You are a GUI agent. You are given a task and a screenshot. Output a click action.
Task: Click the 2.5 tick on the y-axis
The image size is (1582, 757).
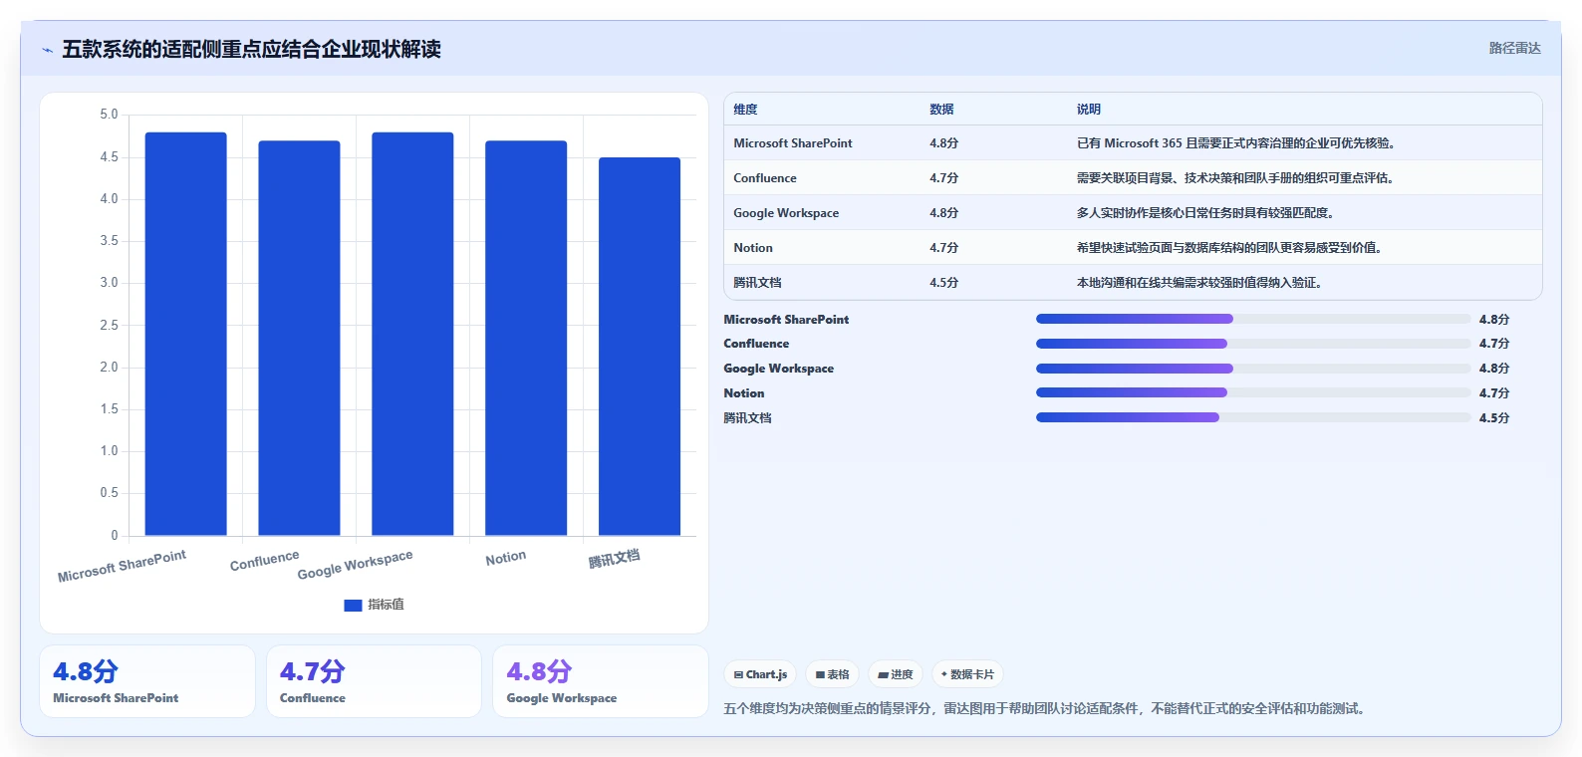coord(109,325)
